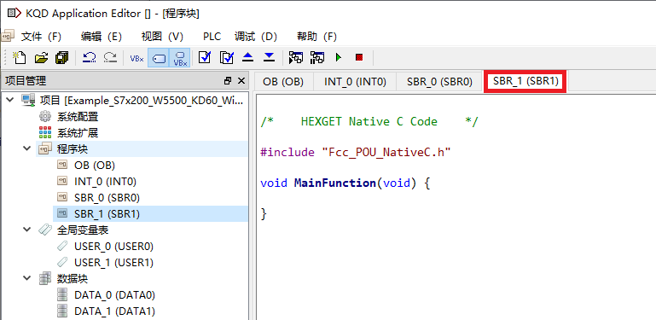The height and width of the screenshot is (320, 656).
Task: Collapse the 程序块 tree node
Action: pos(26,149)
